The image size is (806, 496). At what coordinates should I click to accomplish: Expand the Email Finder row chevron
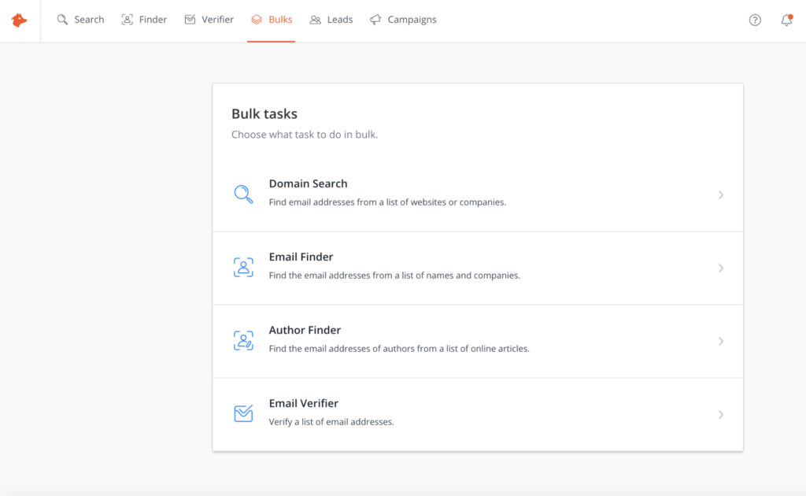pos(721,268)
